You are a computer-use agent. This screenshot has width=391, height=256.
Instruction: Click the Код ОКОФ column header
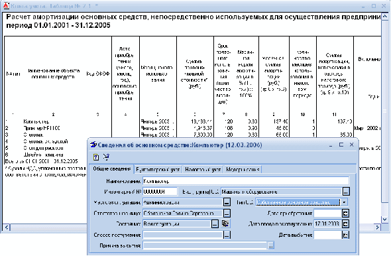[98, 74]
